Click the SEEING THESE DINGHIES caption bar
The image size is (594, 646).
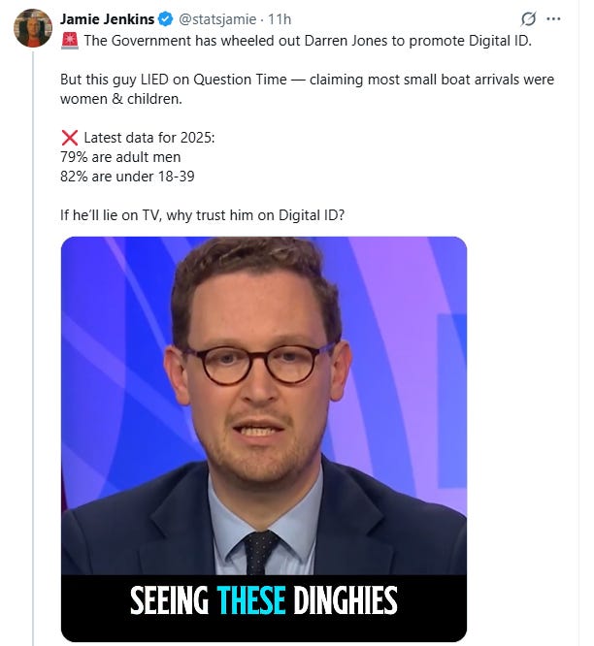point(264,600)
